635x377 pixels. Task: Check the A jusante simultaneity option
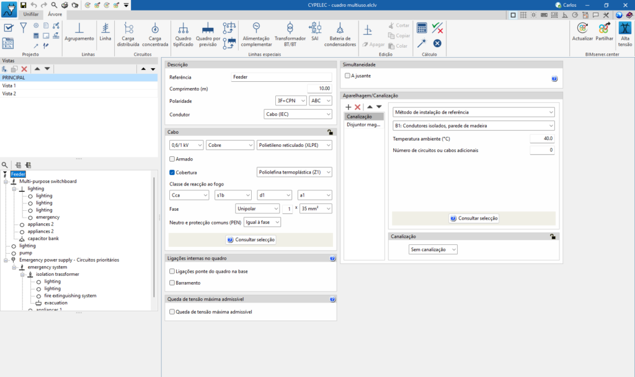click(348, 76)
